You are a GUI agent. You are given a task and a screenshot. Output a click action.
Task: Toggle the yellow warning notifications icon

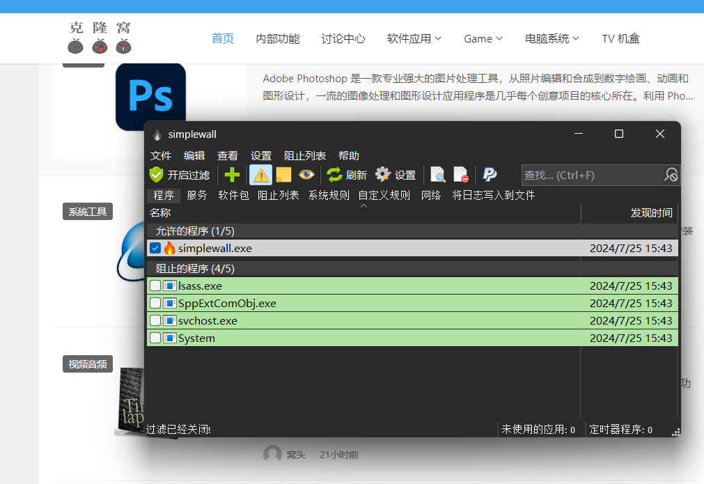(x=261, y=175)
